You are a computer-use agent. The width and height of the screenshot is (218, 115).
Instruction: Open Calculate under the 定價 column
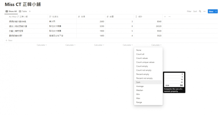tap(99, 45)
